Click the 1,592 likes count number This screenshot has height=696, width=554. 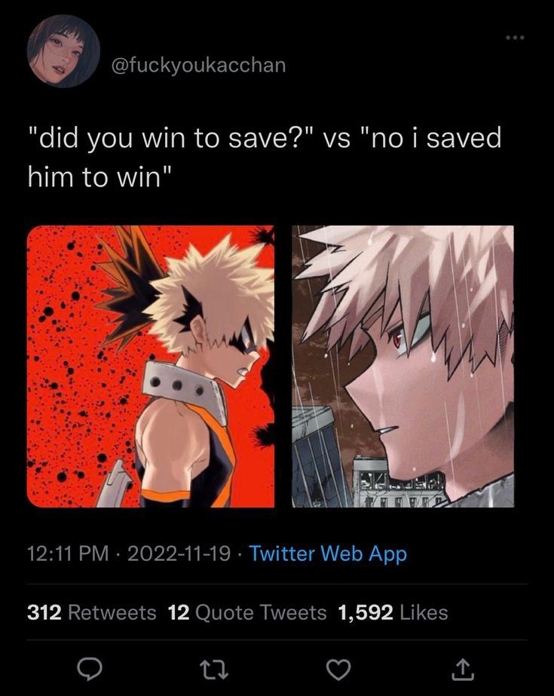coord(366,613)
